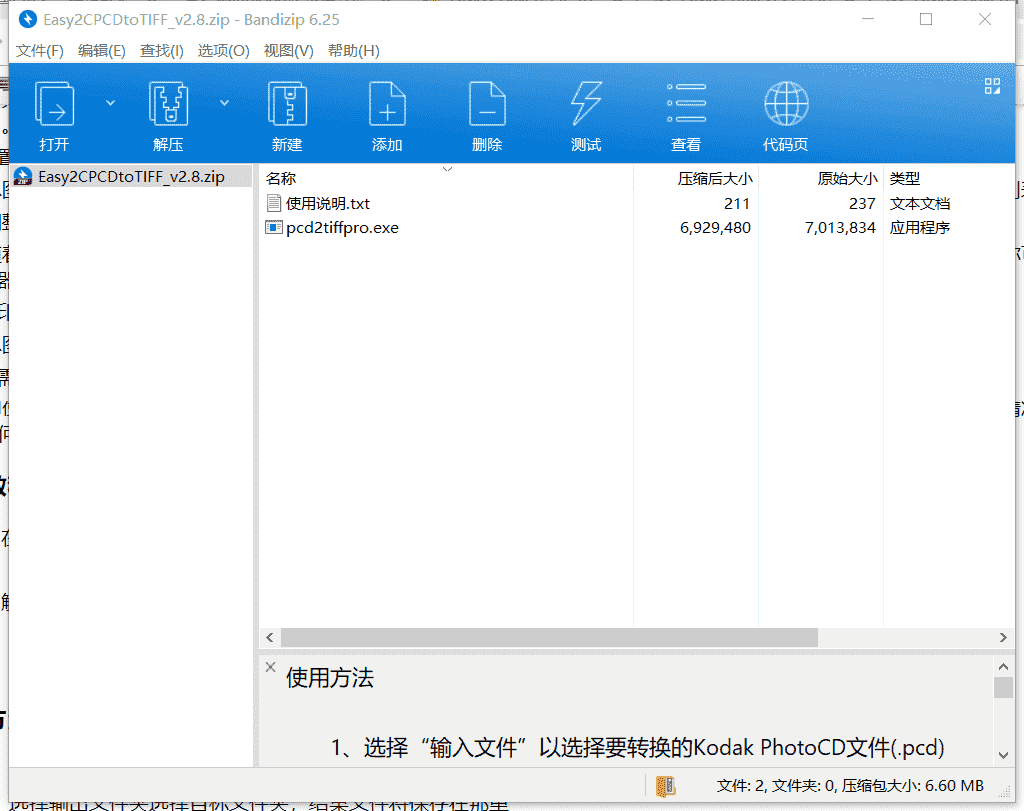Maximize the Bandizip window
1024x811 pixels.
[926, 20]
